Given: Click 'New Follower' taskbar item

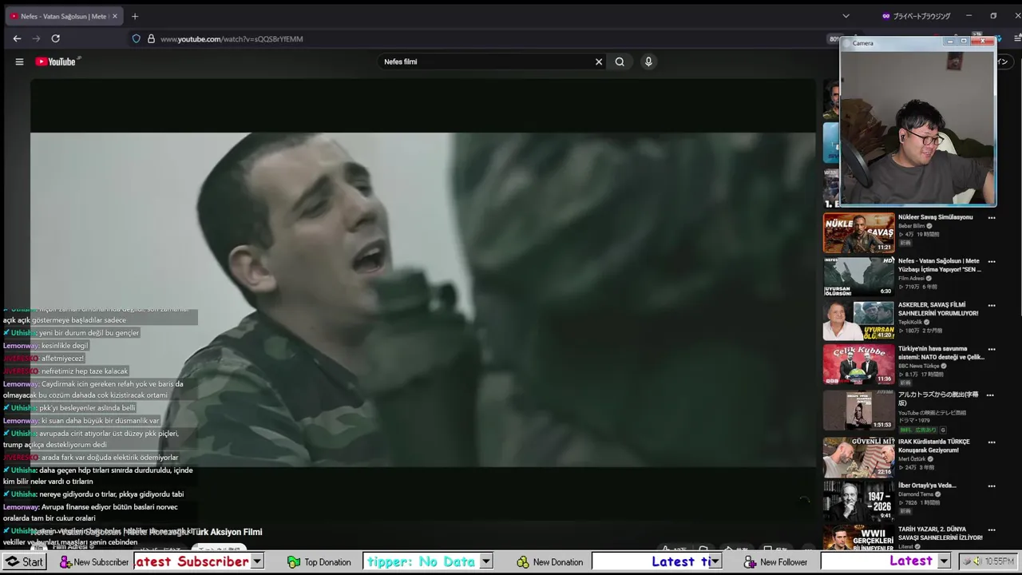Looking at the screenshot, I should pyautogui.click(x=776, y=562).
